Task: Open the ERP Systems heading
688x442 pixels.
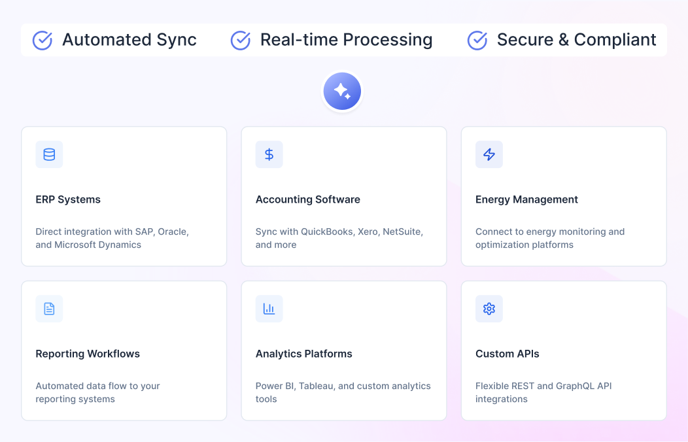Action: point(68,199)
